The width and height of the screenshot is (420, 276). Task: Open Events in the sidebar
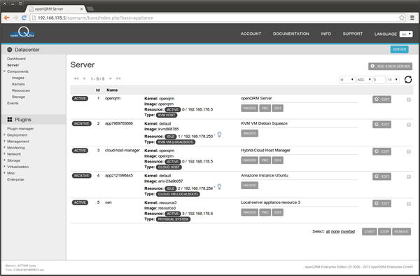click(13, 103)
